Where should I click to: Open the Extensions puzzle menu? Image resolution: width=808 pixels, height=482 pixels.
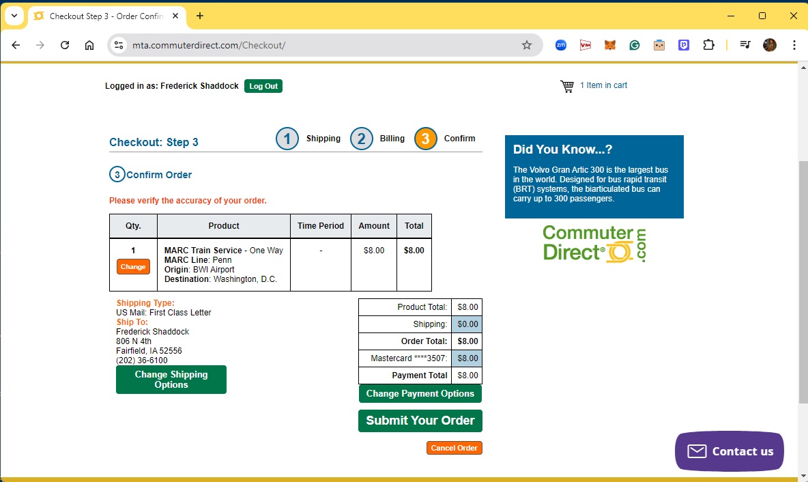[x=708, y=45]
